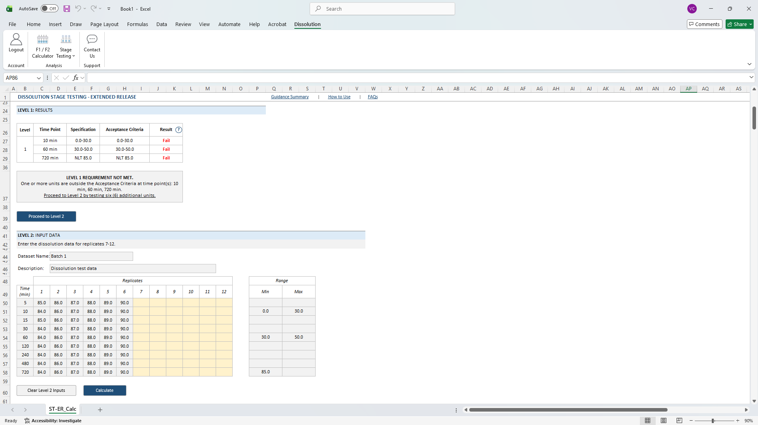Collapse the ribbon using the chevron
This screenshot has height=425, width=758.
(749, 64)
